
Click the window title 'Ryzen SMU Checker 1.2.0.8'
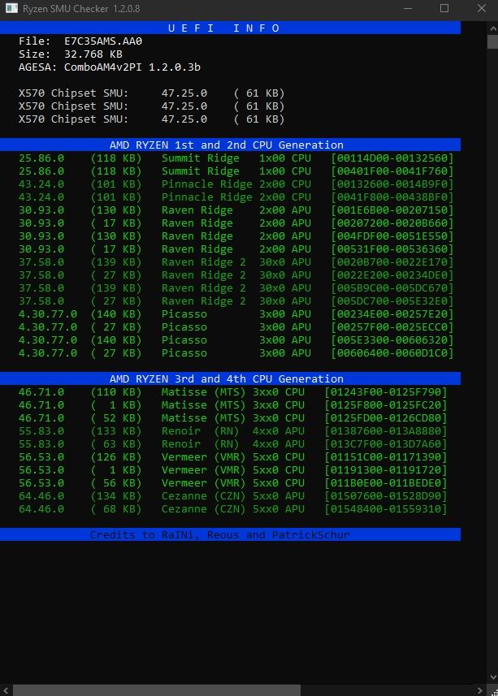click(81, 8)
